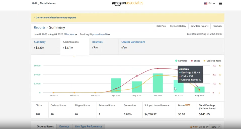Click the US flag language icon
241x129 pixels.
[x=206, y=3]
